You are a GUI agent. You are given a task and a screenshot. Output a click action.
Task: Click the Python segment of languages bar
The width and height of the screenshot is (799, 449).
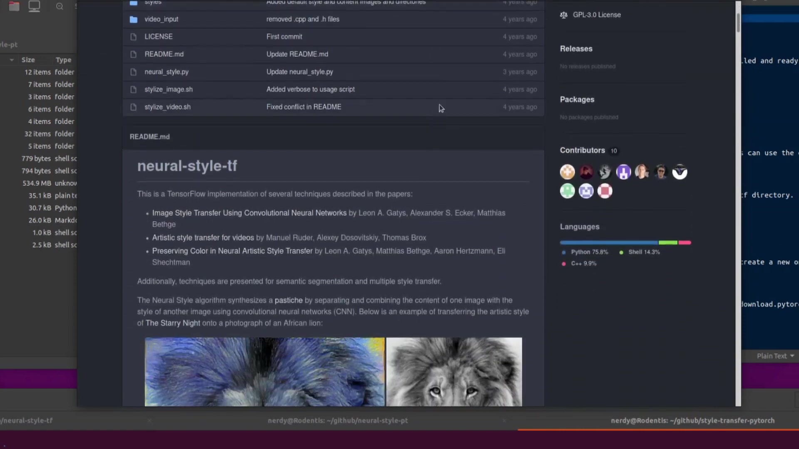point(608,242)
